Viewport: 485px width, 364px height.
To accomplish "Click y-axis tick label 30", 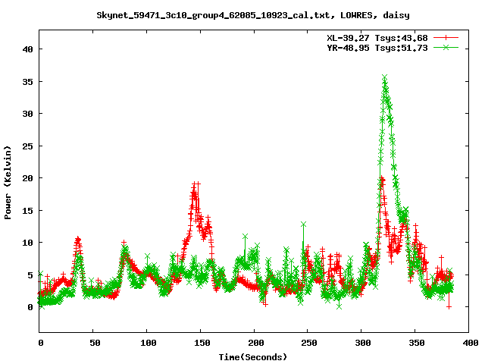I will 27,114.
